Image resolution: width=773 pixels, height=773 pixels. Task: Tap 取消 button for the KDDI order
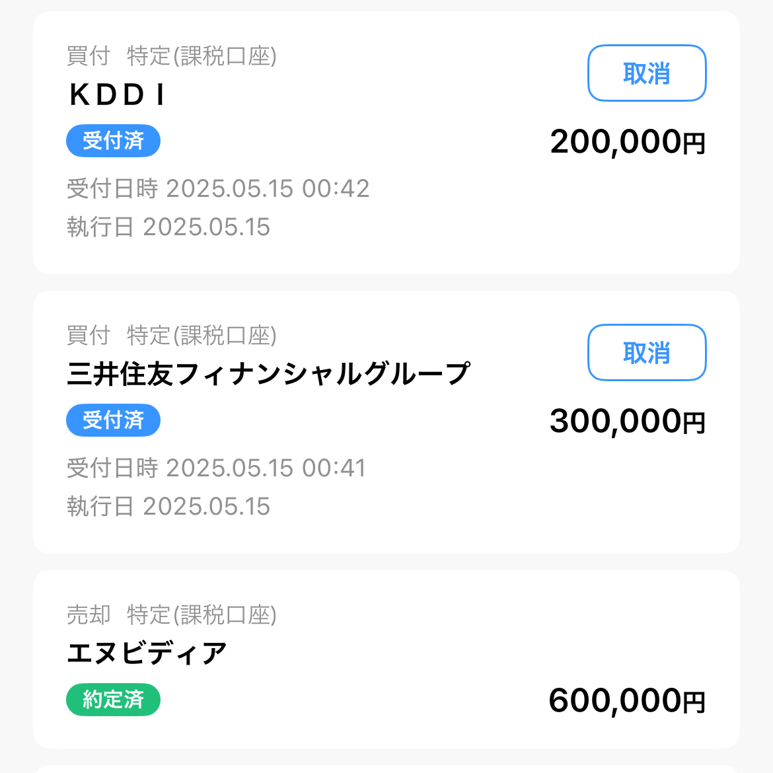[647, 73]
